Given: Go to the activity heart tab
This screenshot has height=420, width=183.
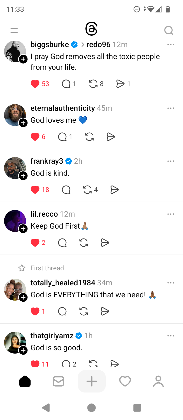Looking at the screenshot, I should [125, 381].
